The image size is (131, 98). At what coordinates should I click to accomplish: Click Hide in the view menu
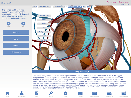point(44,28)
